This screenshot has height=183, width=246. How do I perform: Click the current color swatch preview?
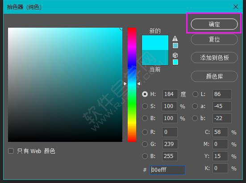pos(155,58)
